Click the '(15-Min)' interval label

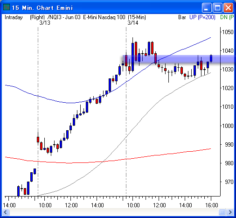point(137,17)
